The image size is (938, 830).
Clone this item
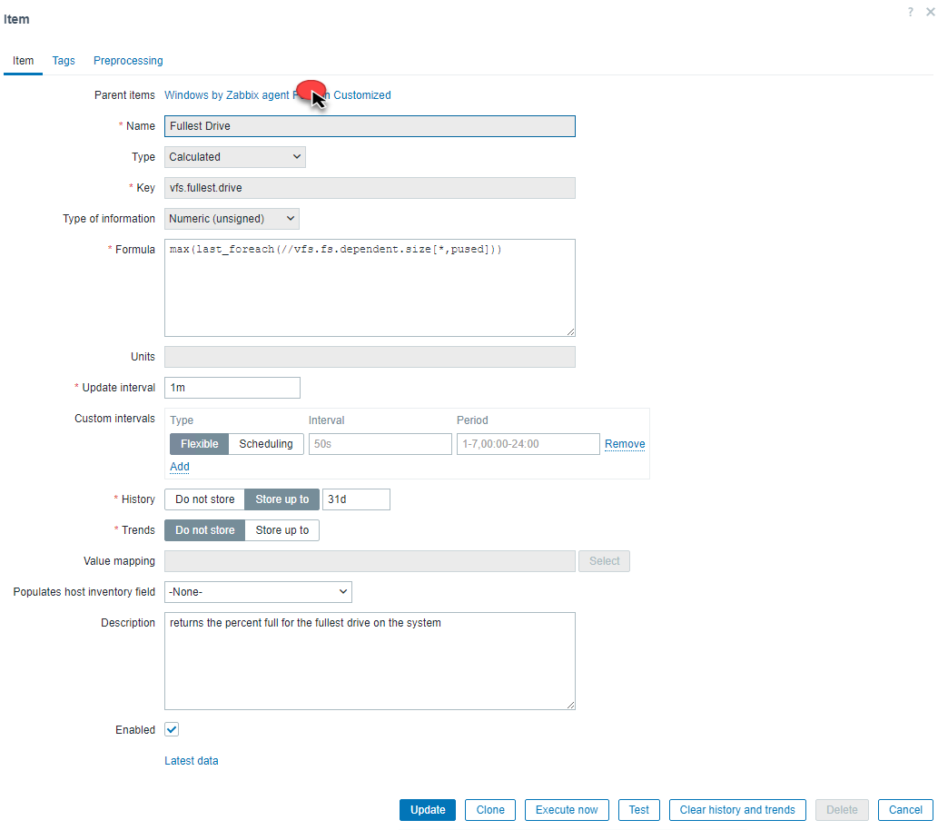pyautogui.click(x=489, y=809)
